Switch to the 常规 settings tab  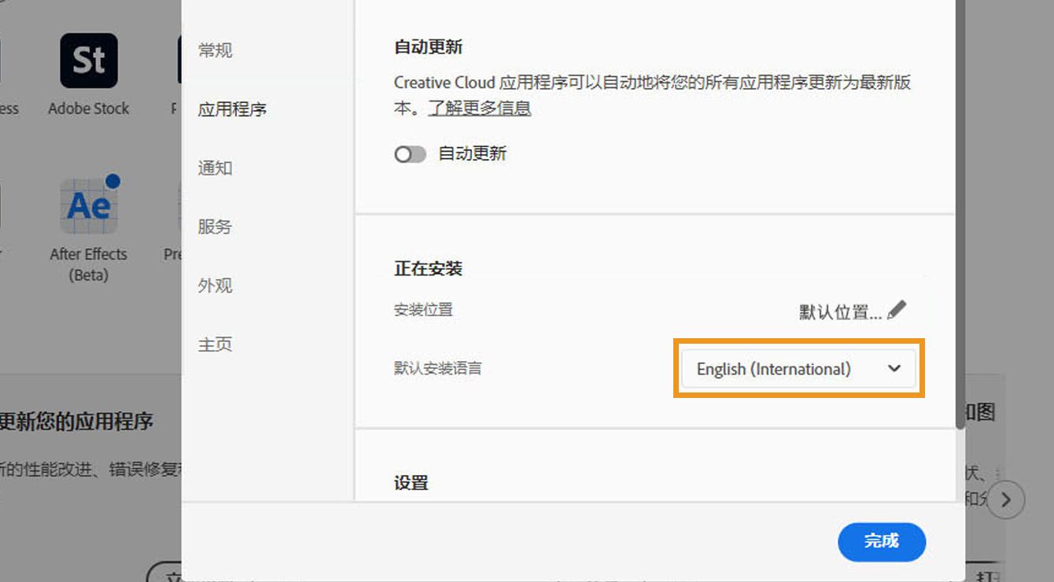[x=215, y=50]
